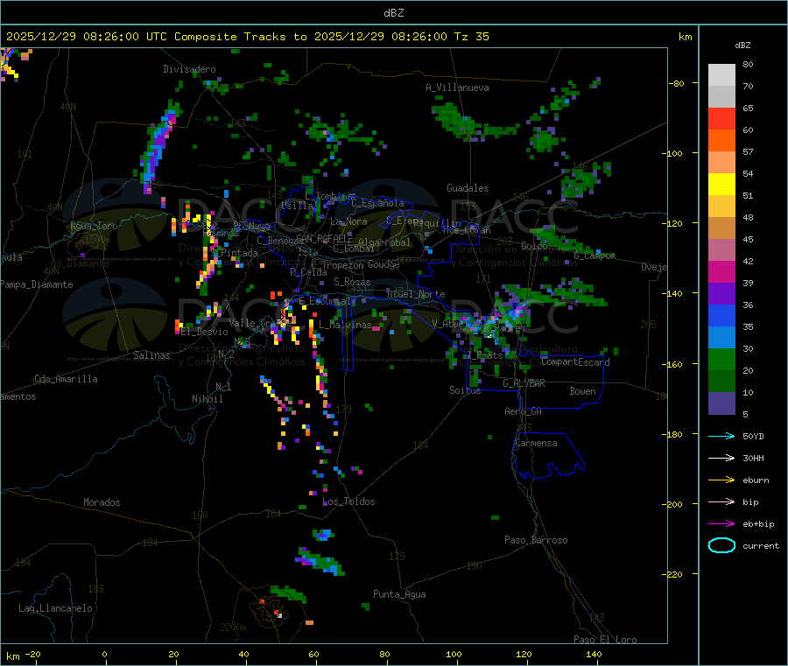The width and height of the screenshot is (788, 666).
Task: Click the 80 dBZ light gray swatch
Action: click(x=721, y=75)
